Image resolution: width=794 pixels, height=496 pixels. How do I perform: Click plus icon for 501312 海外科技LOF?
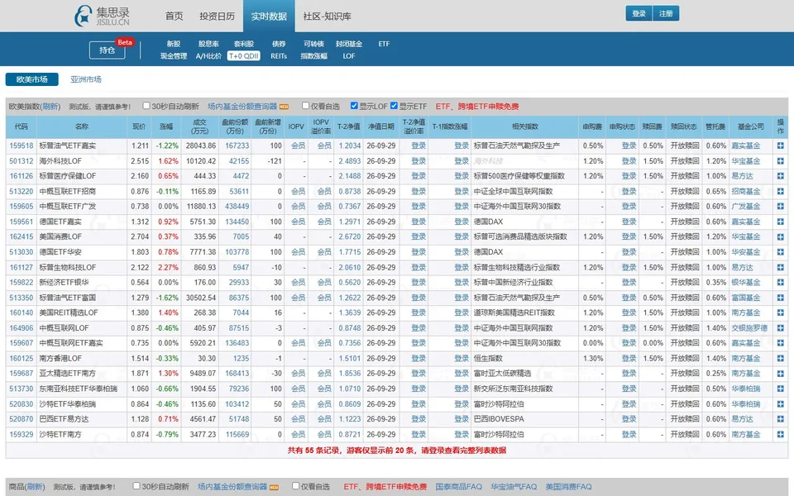[780, 161]
